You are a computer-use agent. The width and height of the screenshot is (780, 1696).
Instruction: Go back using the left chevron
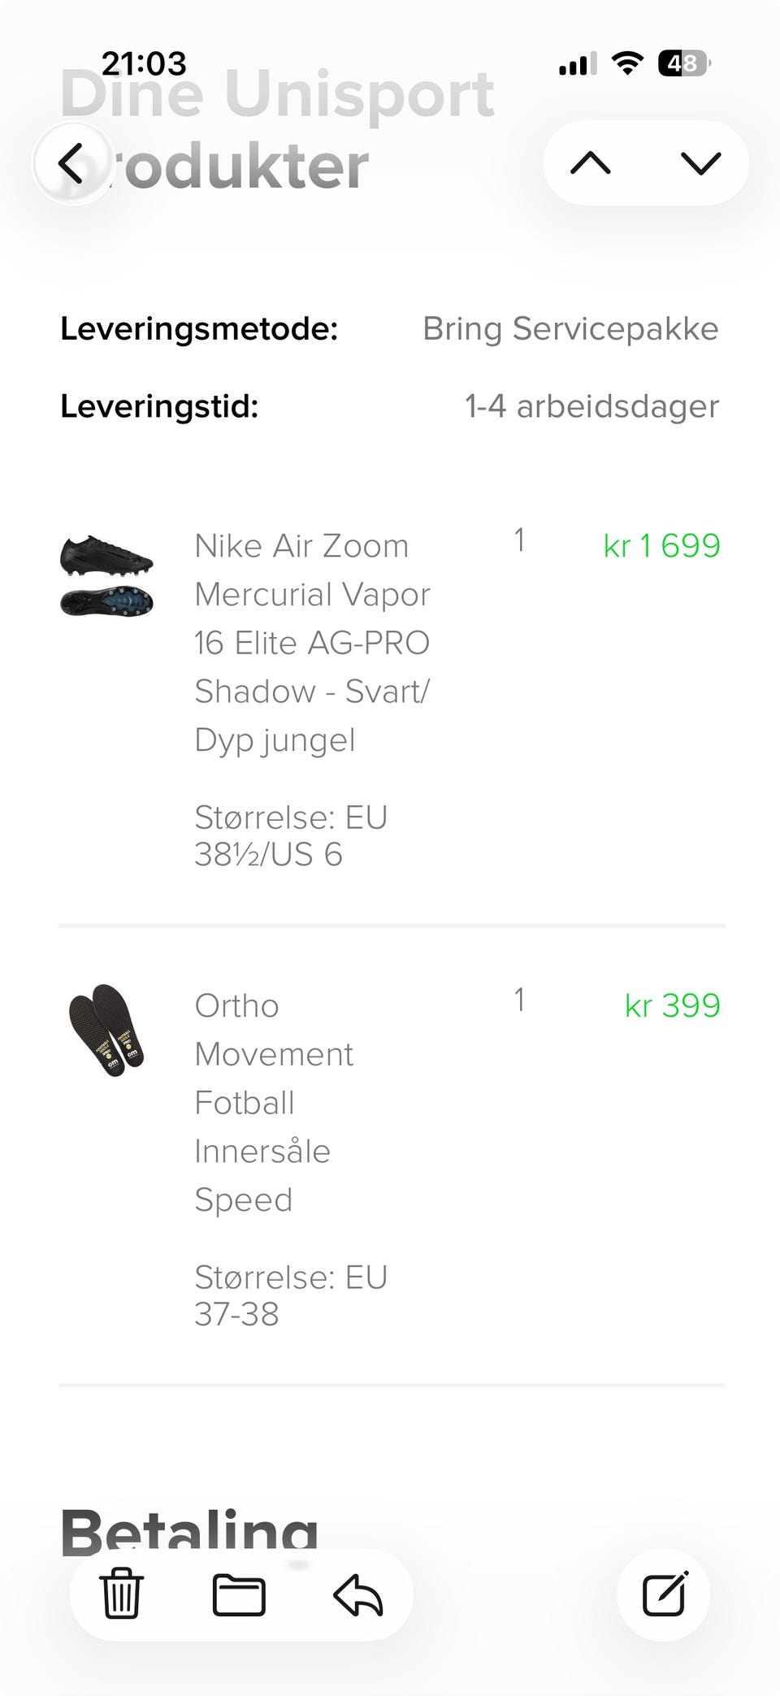pyautogui.click(x=71, y=163)
